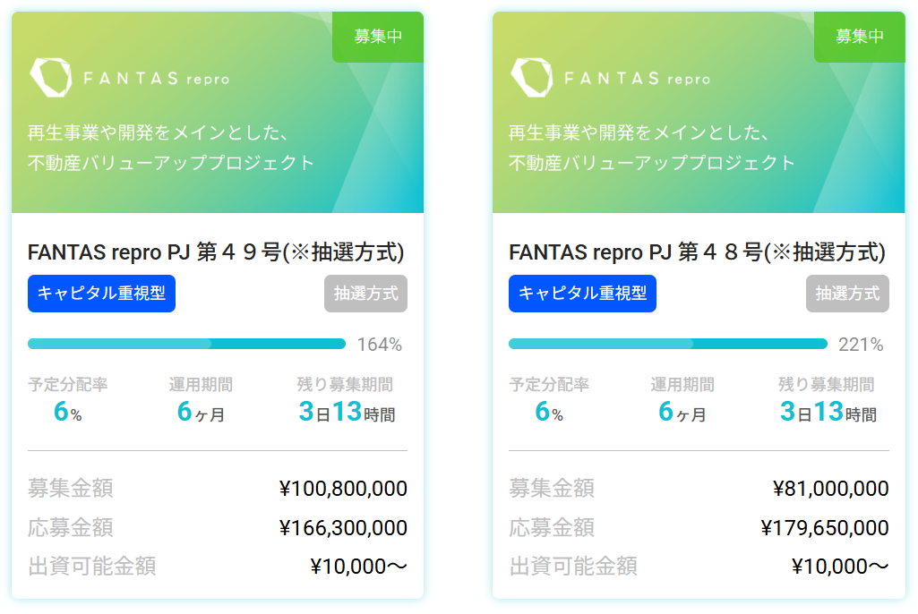
Task: Click 募集金額 ¥100,800,000 amount
Action: coord(343,489)
